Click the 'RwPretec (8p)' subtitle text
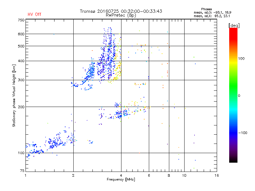The image size is (255, 191). coord(121,15)
